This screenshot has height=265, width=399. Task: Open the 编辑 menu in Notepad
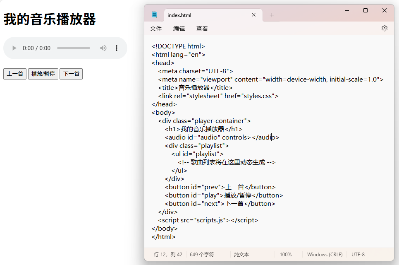[x=179, y=29]
